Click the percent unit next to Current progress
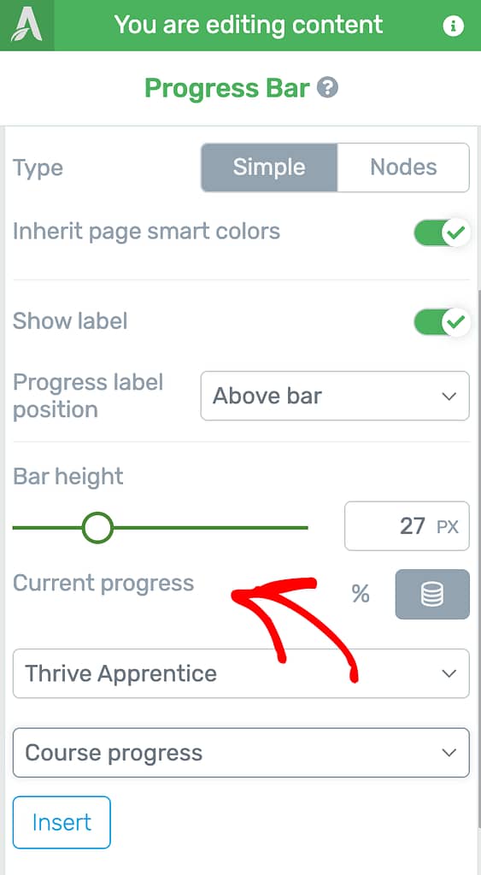This screenshot has height=875, width=481. click(x=361, y=595)
